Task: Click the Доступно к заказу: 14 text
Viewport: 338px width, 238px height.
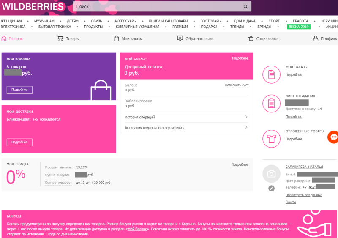Action: click(x=303, y=109)
